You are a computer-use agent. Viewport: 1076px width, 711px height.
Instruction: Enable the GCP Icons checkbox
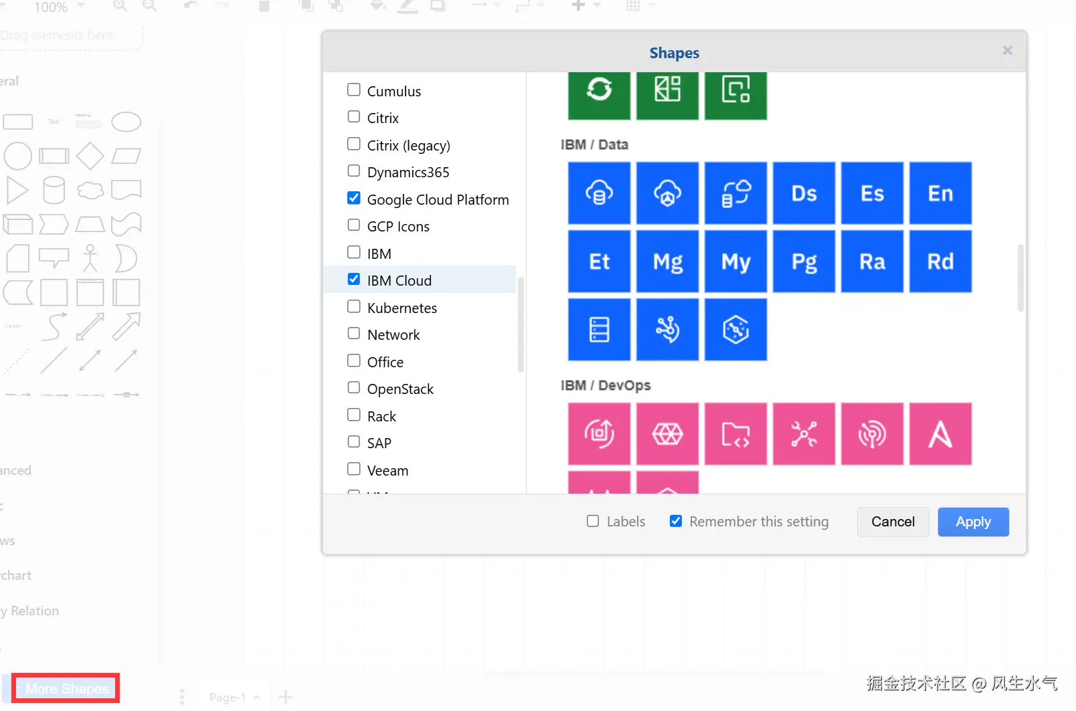click(x=354, y=225)
